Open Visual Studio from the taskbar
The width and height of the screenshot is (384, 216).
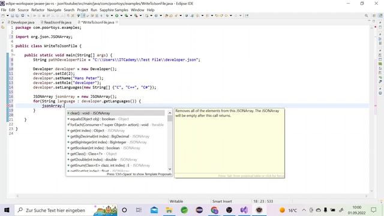point(244,210)
